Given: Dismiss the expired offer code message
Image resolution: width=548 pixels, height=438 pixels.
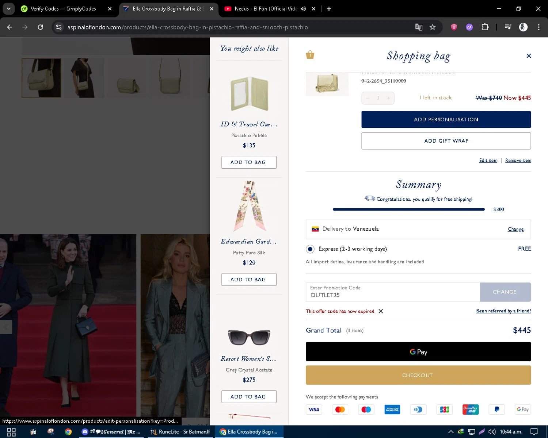Looking at the screenshot, I should (381, 311).
